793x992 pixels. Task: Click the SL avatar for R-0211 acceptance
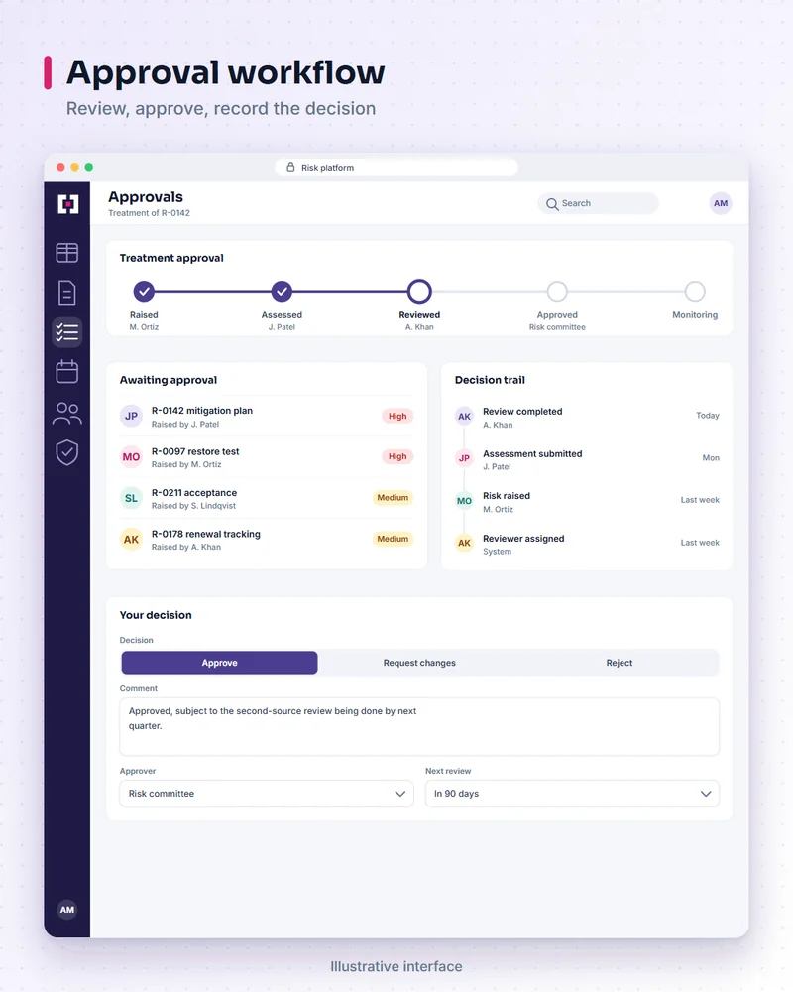click(x=131, y=498)
